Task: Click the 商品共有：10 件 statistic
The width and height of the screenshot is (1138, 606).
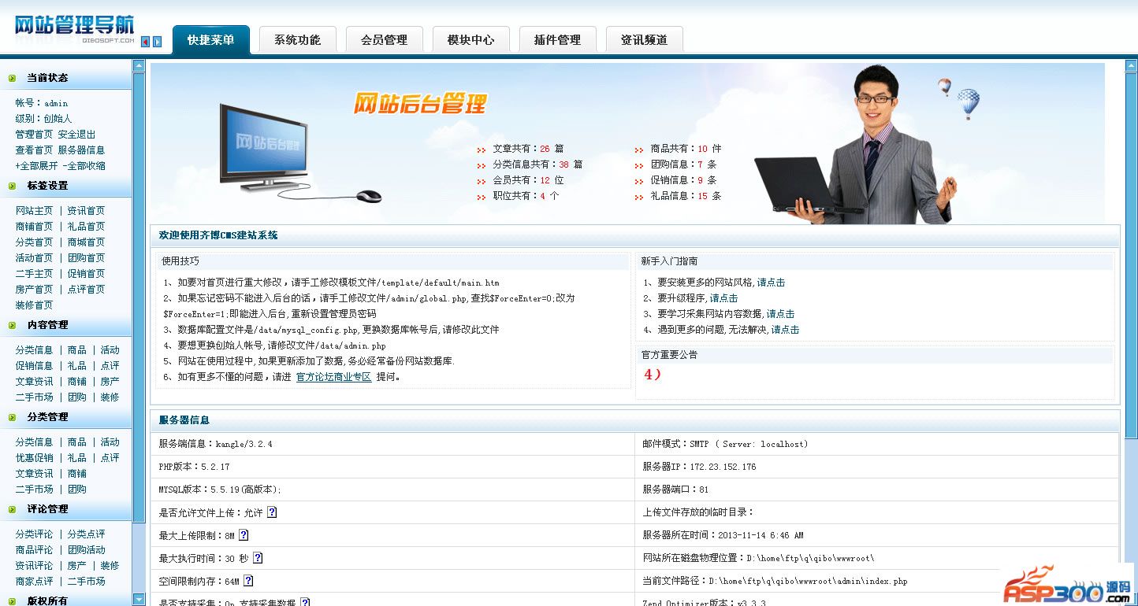Action: coord(686,149)
